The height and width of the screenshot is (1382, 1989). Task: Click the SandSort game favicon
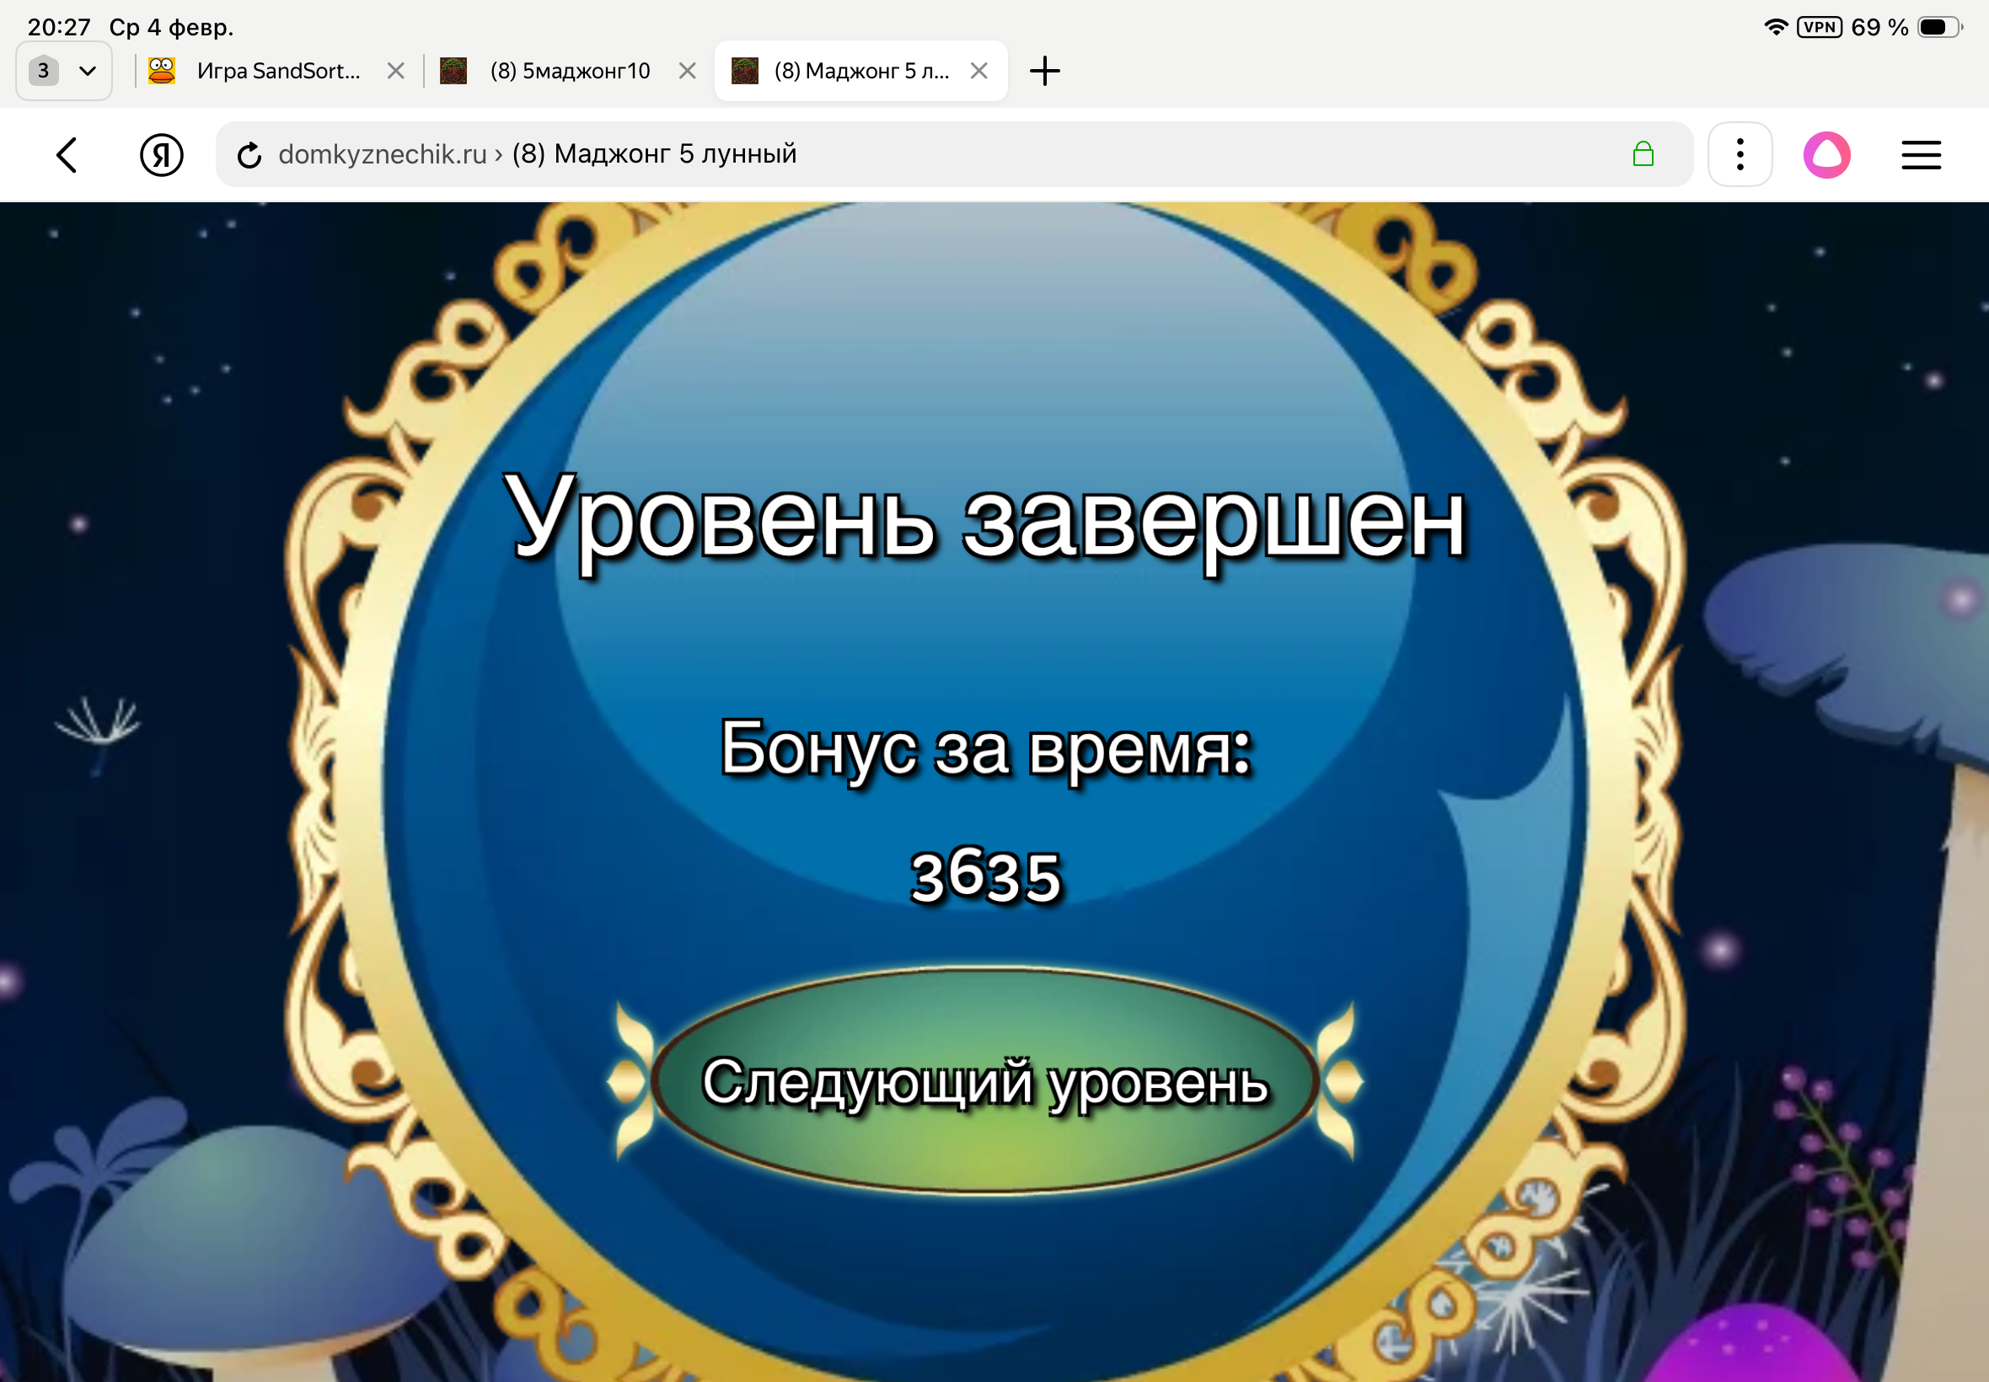pos(163,70)
